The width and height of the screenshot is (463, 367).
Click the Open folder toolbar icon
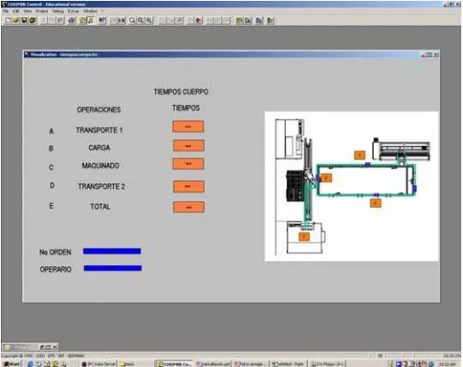point(16,20)
